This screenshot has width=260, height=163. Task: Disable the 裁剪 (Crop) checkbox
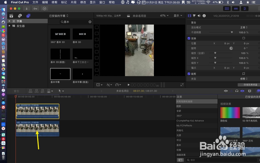[189, 74]
